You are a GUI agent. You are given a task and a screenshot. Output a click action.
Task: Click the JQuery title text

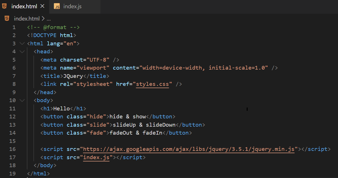(x=73, y=76)
